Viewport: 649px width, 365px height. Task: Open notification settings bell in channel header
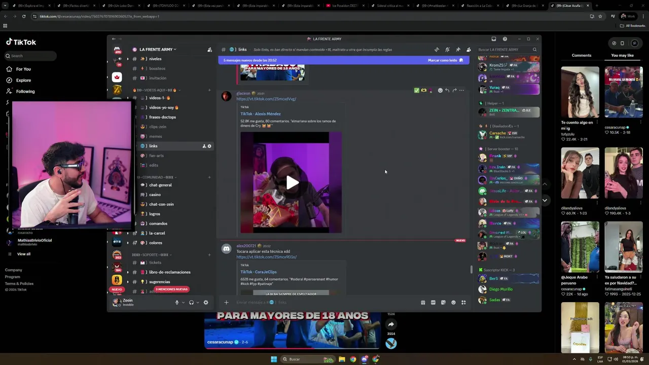tap(447, 50)
